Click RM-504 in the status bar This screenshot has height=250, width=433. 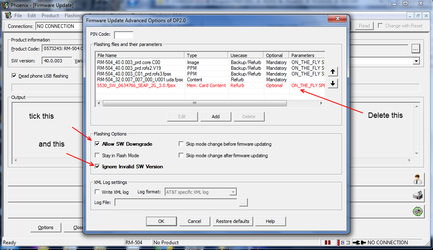134,243
